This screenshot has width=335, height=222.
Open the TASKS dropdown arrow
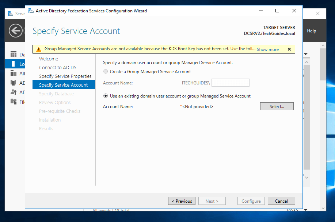click(305, 210)
